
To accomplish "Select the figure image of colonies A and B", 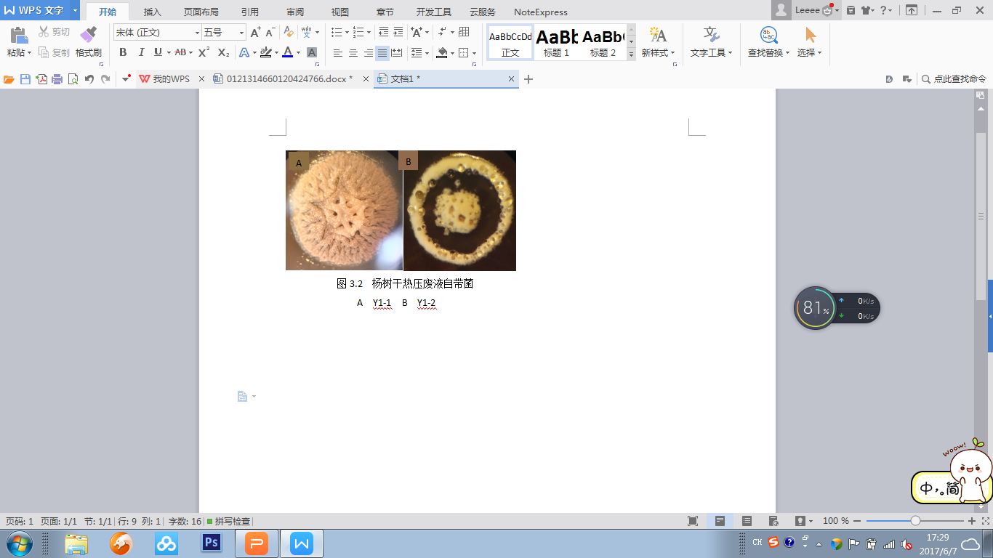I will (401, 211).
